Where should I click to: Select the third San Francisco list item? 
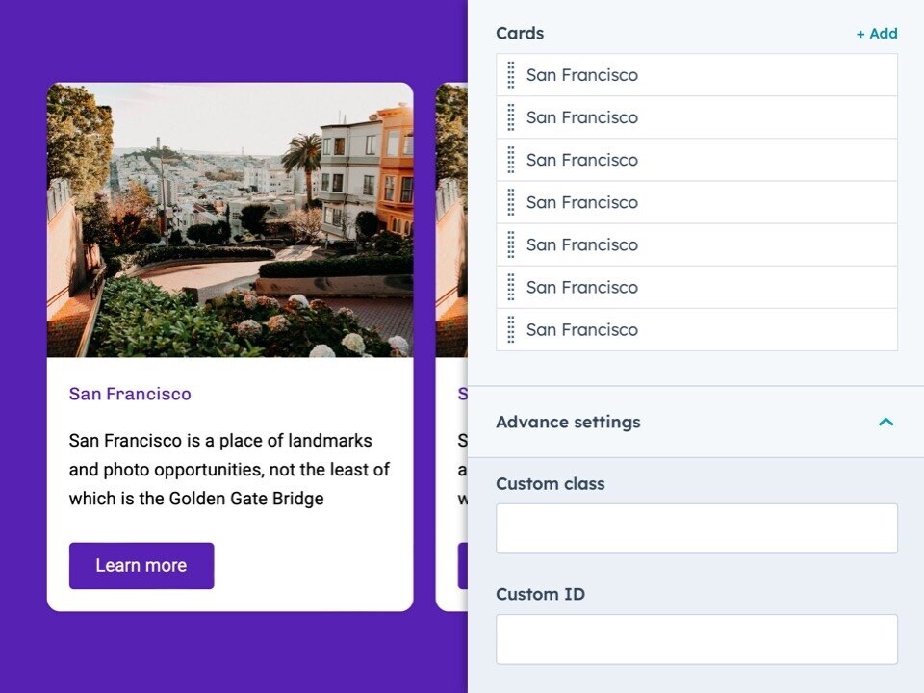coord(674,160)
